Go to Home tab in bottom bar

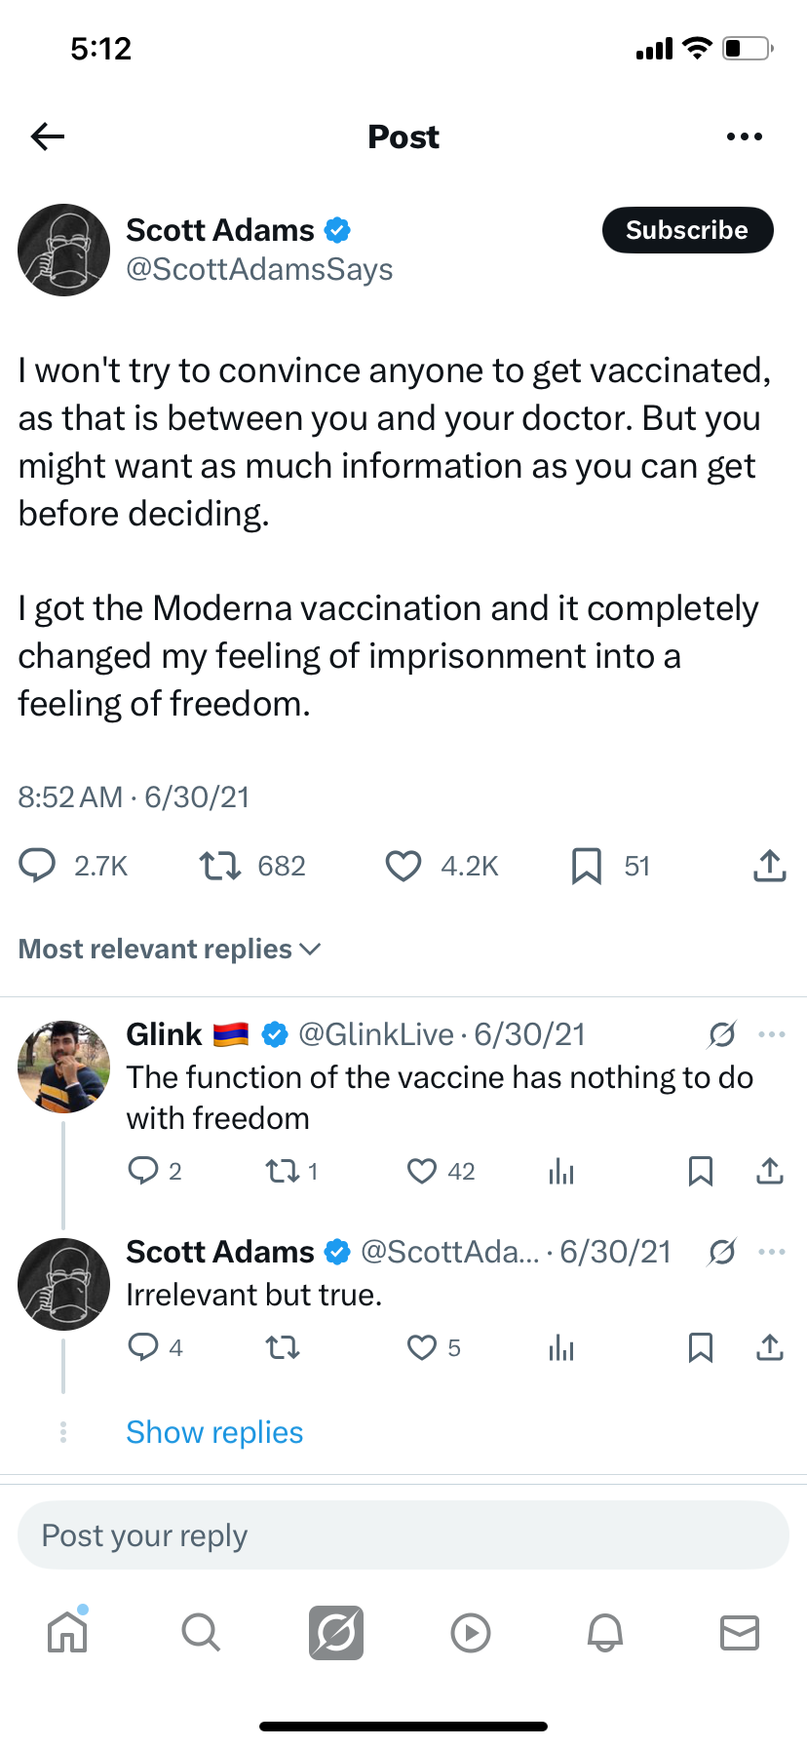click(x=67, y=1632)
